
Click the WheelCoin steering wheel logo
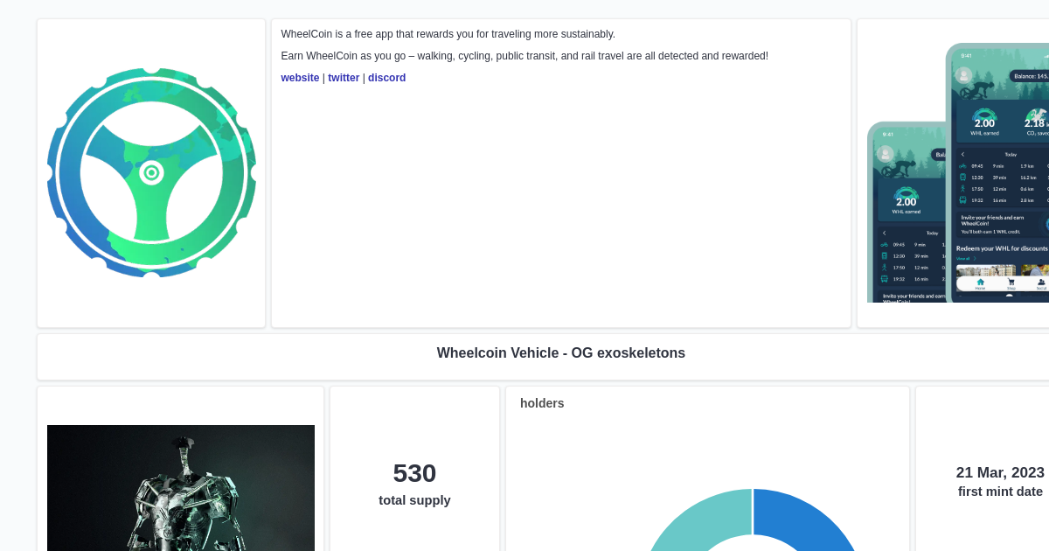tap(150, 172)
